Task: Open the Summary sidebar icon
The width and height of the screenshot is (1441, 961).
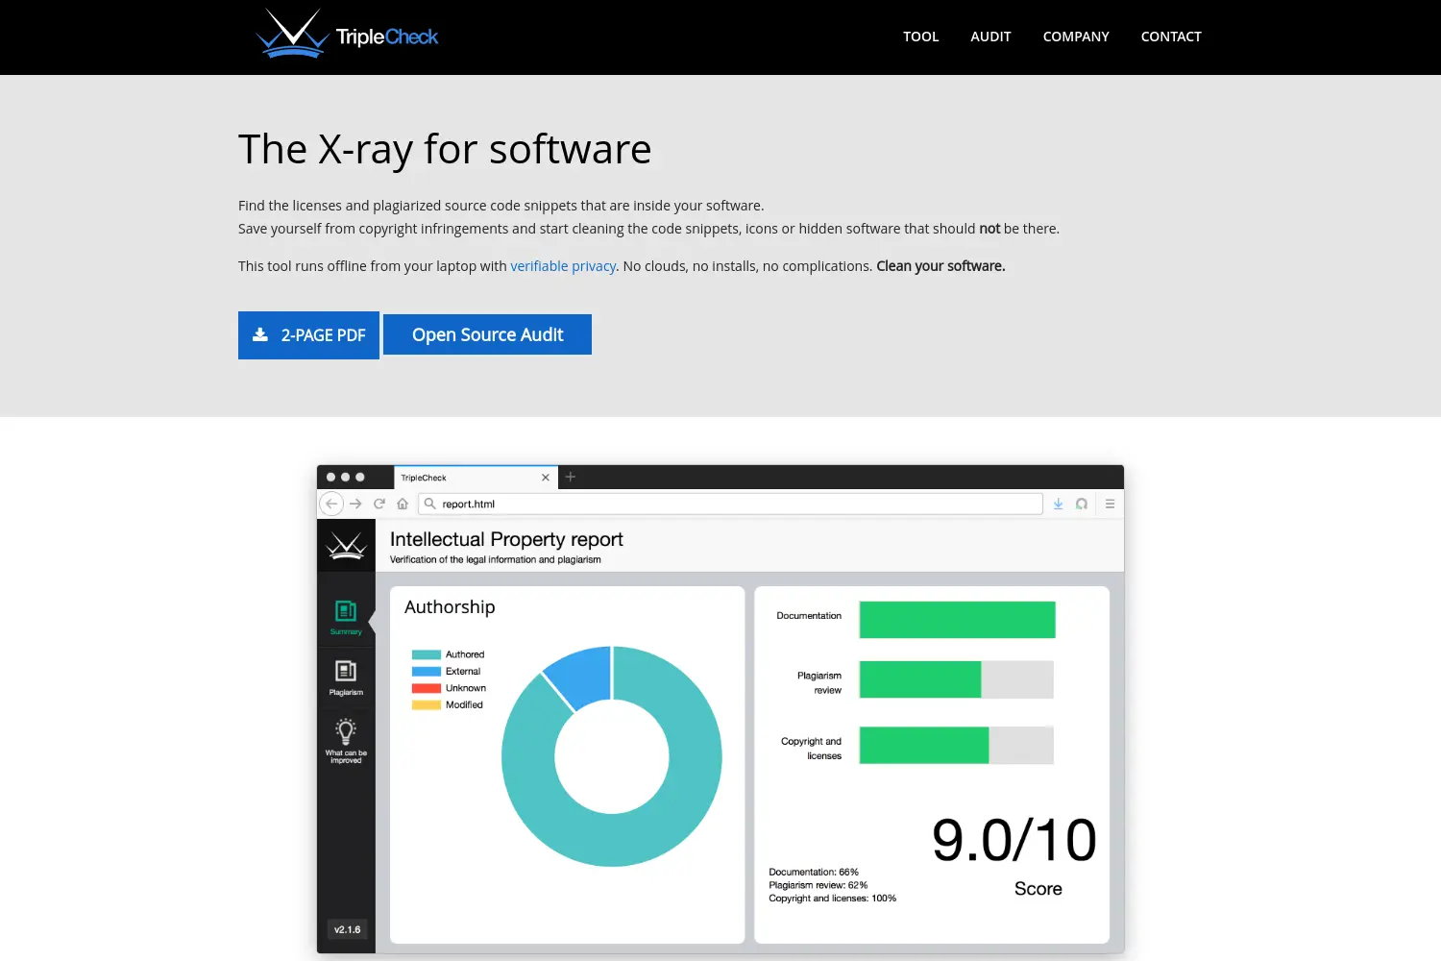Action: [346, 617]
